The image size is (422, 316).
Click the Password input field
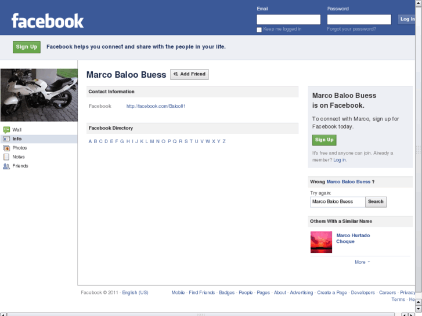tap(359, 19)
